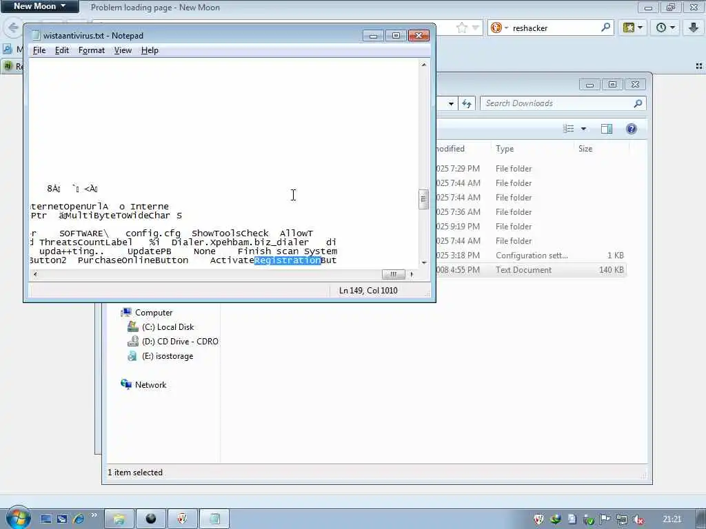Toggle the preview pane in Explorer
706x529 pixels.
pyautogui.click(x=607, y=129)
